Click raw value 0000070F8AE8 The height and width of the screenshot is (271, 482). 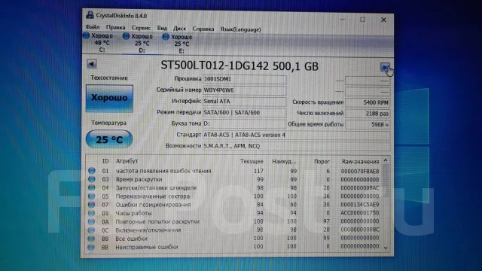[x=360, y=171]
